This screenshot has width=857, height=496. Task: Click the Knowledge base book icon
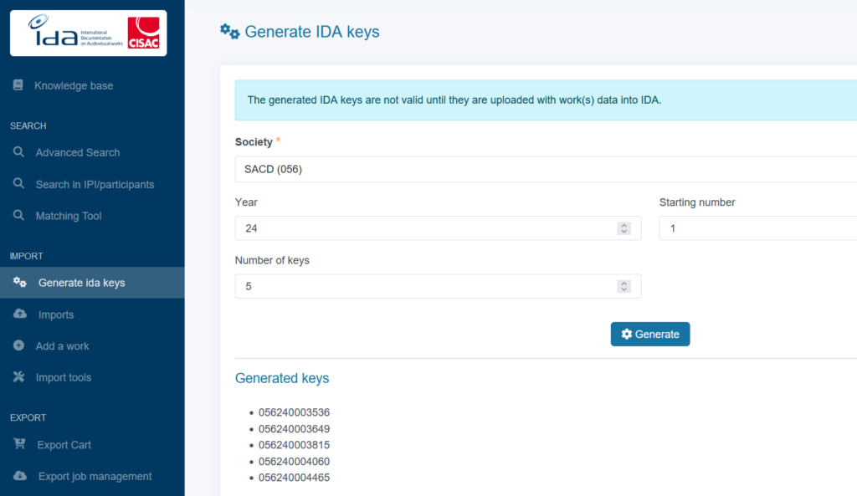point(18,84)
